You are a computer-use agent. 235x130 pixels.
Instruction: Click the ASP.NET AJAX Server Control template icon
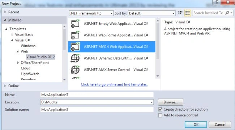coord(75,70)
